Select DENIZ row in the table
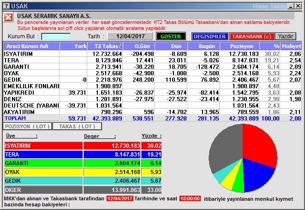This screenshot has height=210, width=305. [x=152, y=99]
